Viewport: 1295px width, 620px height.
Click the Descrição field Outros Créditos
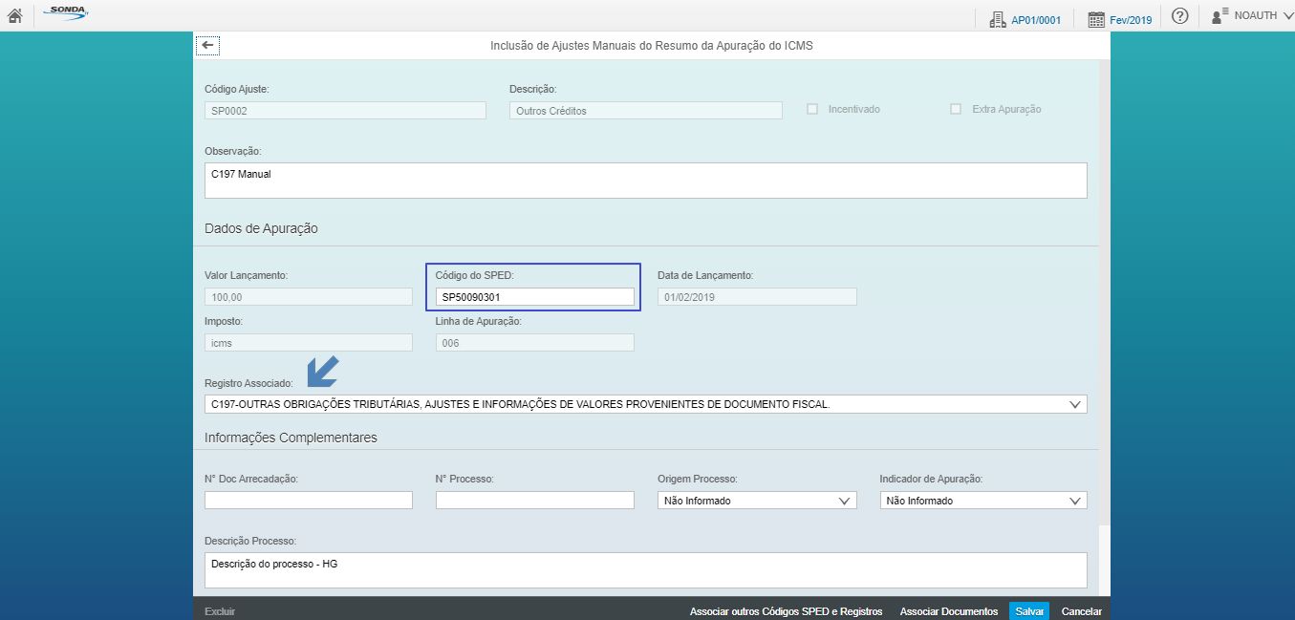[646, 110]
